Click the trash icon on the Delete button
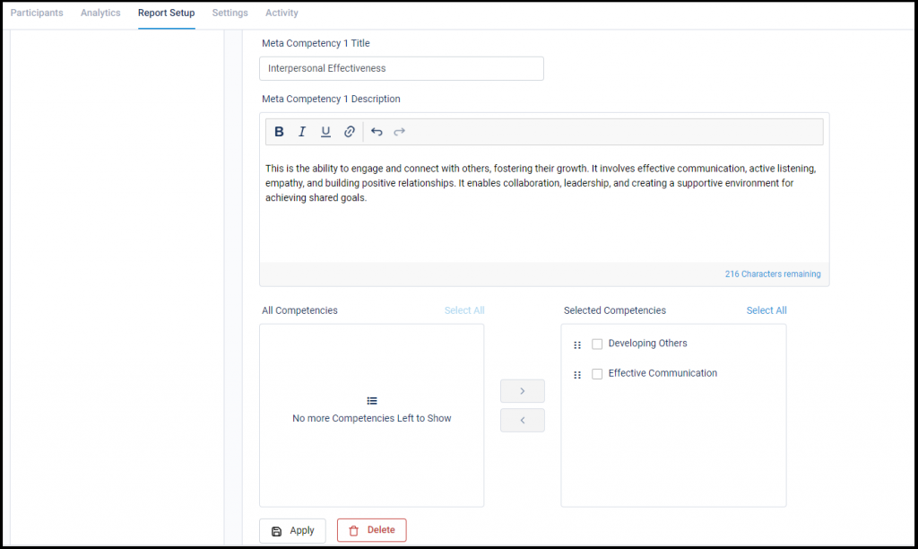The height and width of the screenshot is (549, 918). [x=353, y=530]
